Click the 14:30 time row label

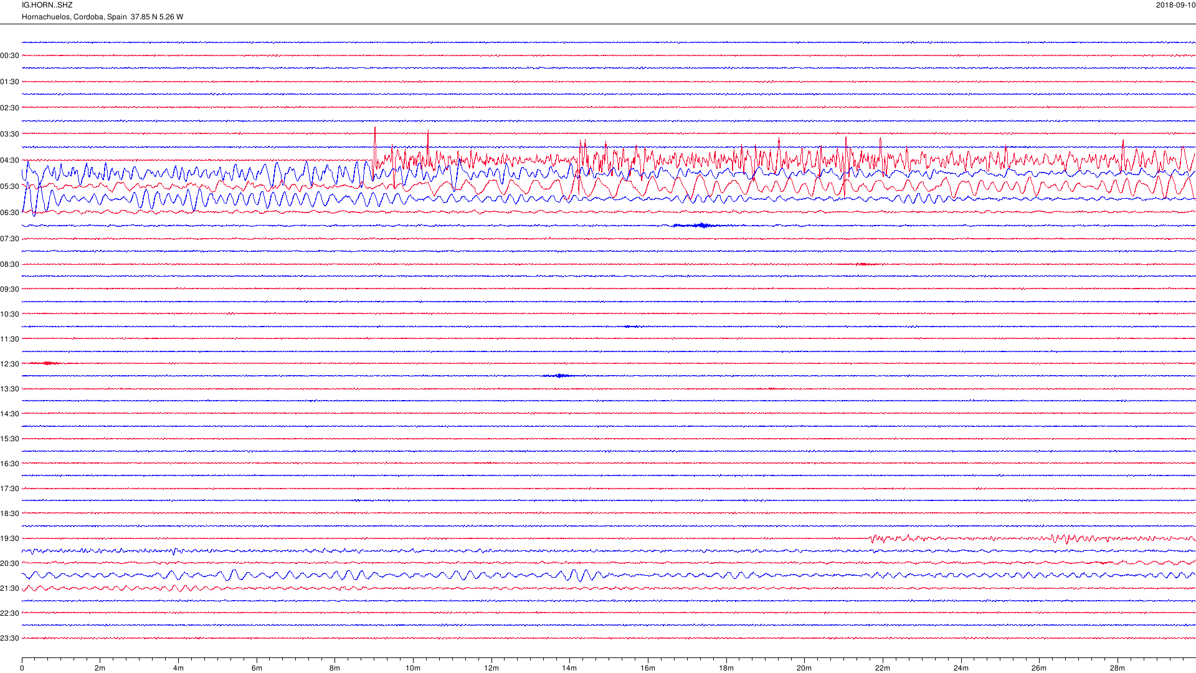click(x=9, y=414)
